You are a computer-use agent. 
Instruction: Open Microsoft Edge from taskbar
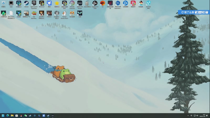pos(8,115)
